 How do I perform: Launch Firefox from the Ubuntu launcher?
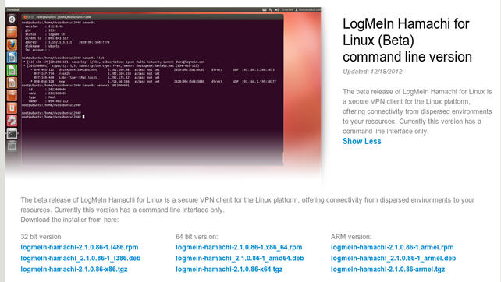click(x=12, y=44)
